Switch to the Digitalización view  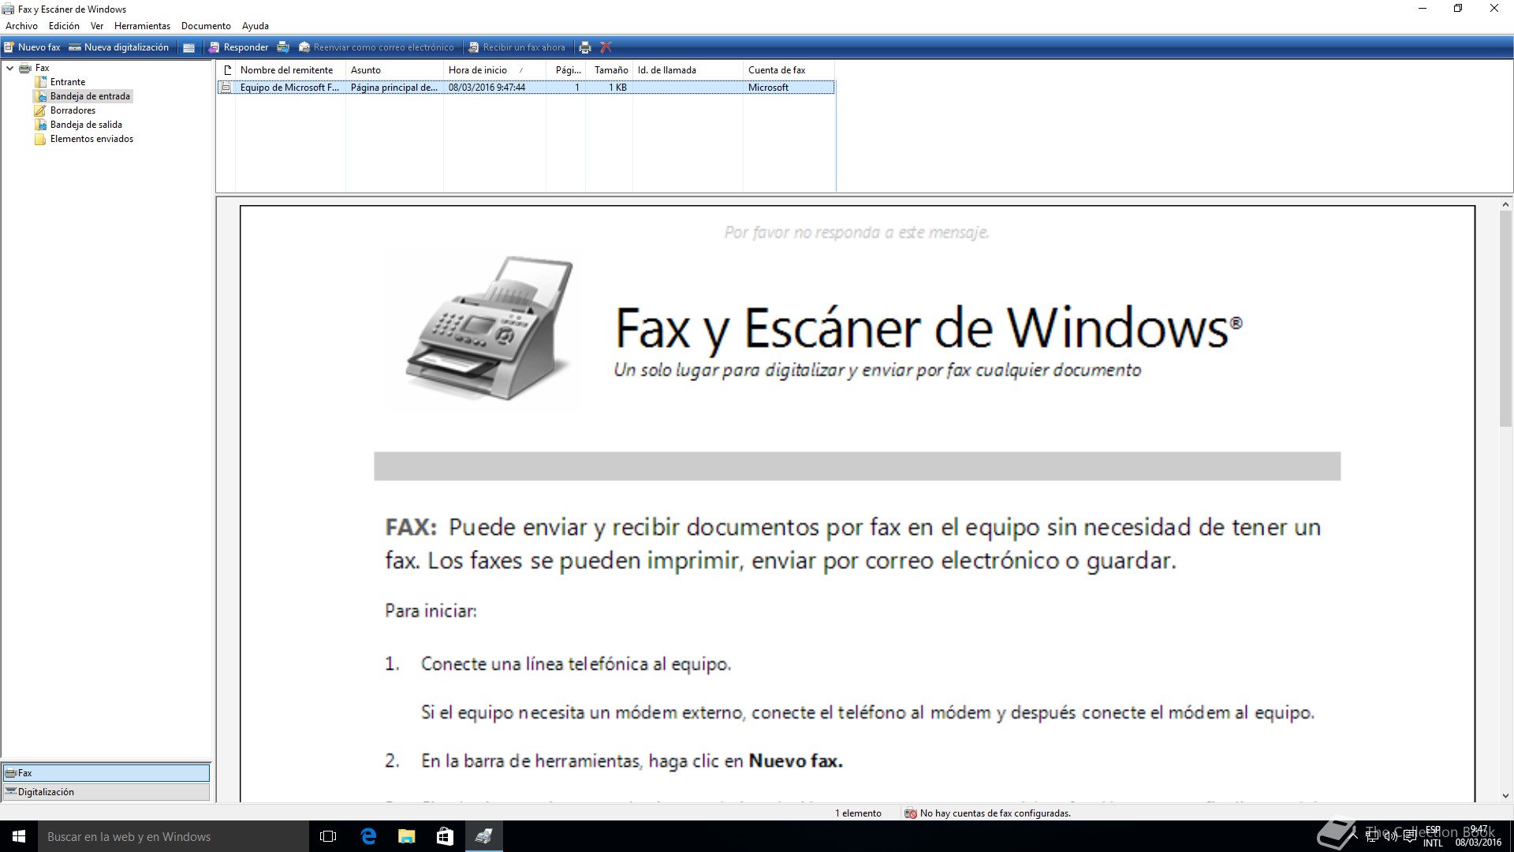point(106,792)
